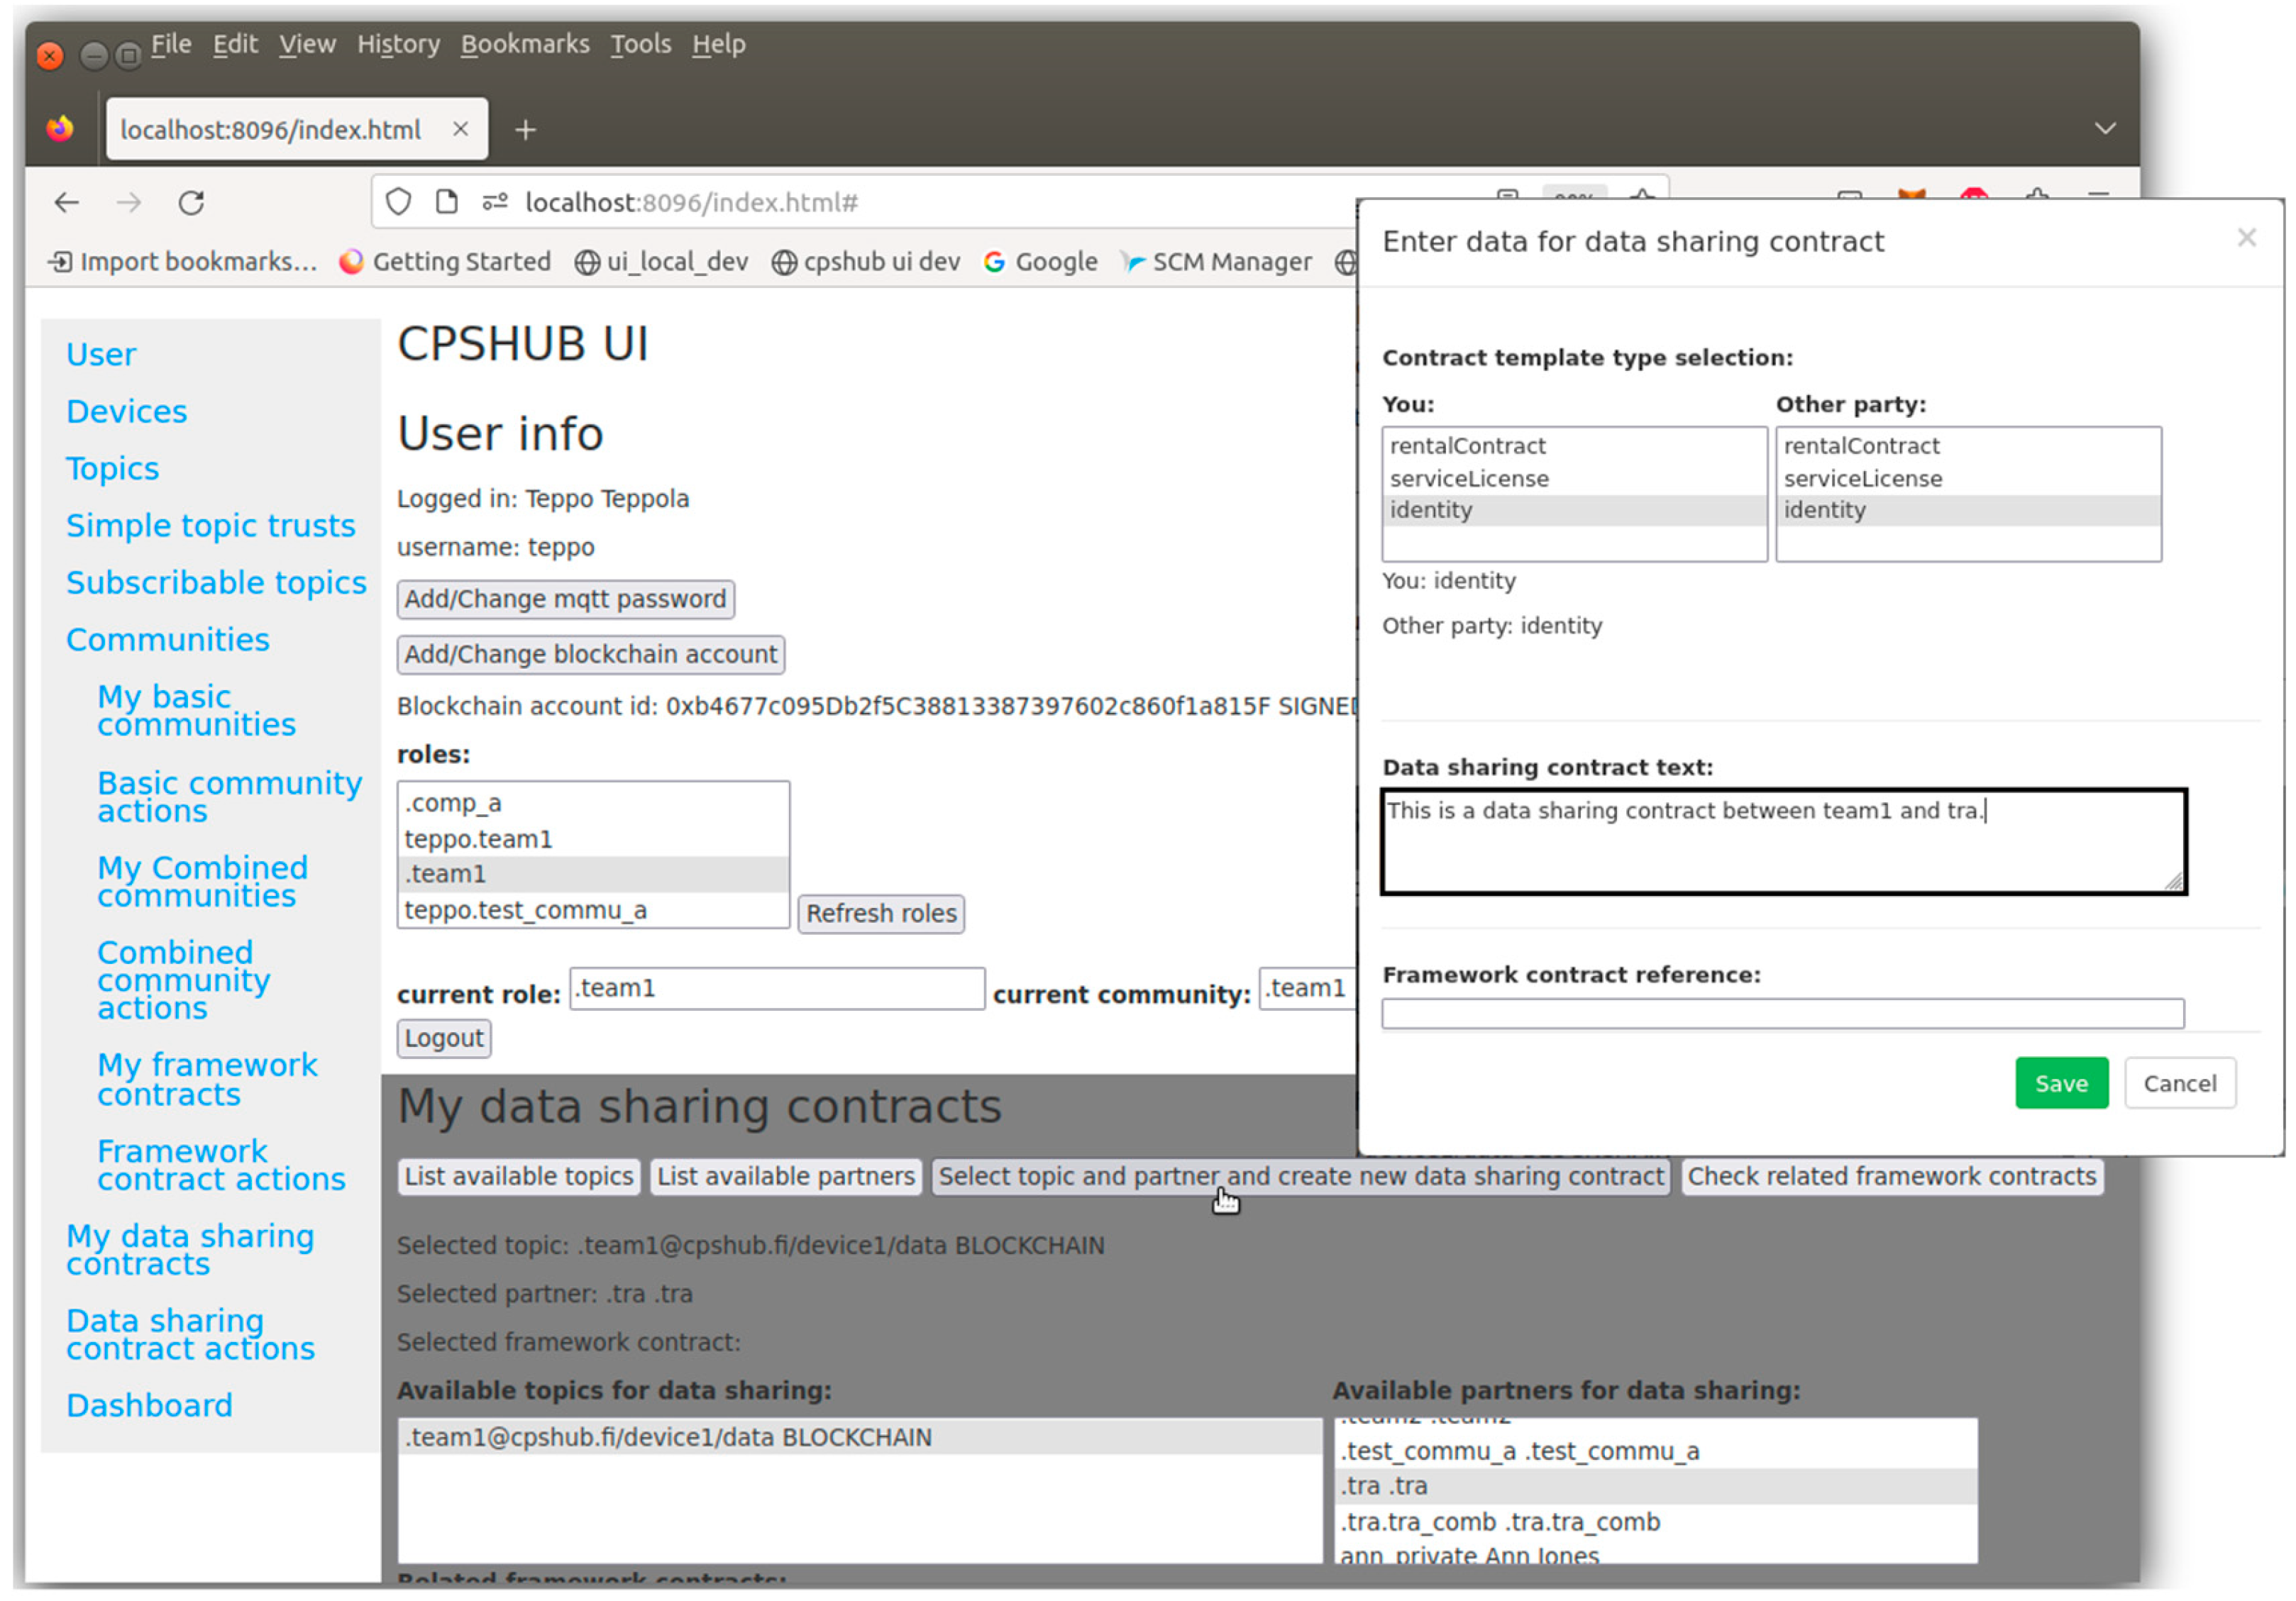Click the site permissions icon in address bar
This screenshot has height=1601, width=2296.
click(x=495, y=202)
